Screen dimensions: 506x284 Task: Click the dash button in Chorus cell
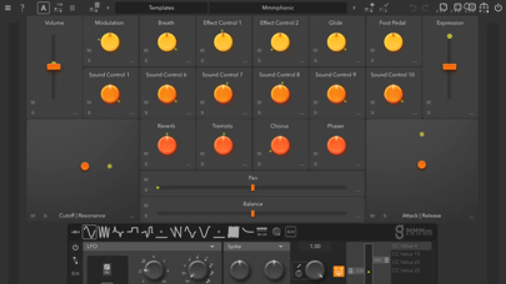tap(302, 165)
